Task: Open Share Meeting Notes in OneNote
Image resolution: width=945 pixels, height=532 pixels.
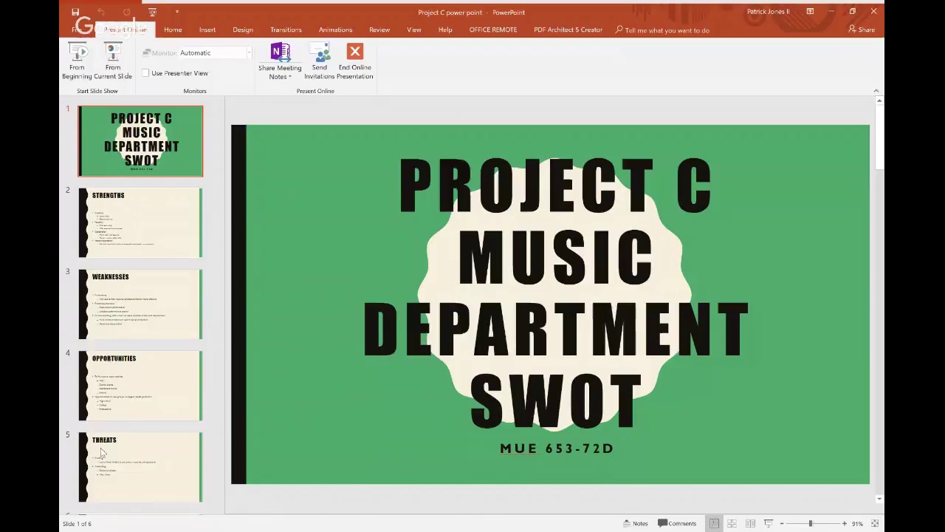Action: tap(280, 61)
